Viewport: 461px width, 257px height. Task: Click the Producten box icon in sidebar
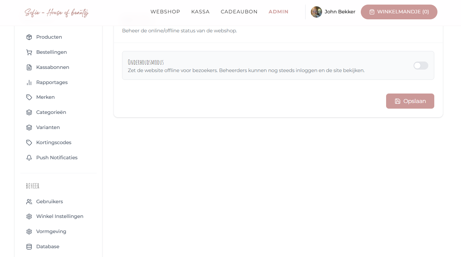click(29, 37)
